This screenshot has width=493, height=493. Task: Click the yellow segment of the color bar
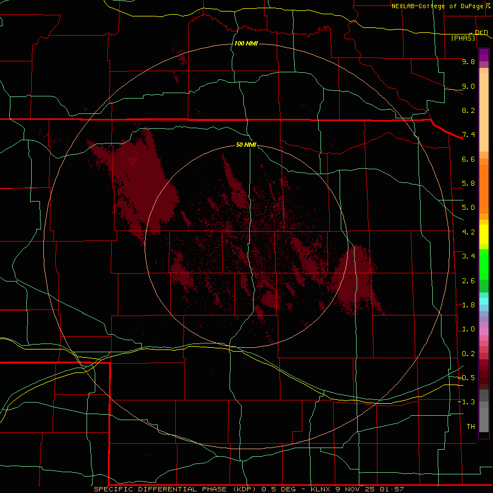[x=484, y=234]
